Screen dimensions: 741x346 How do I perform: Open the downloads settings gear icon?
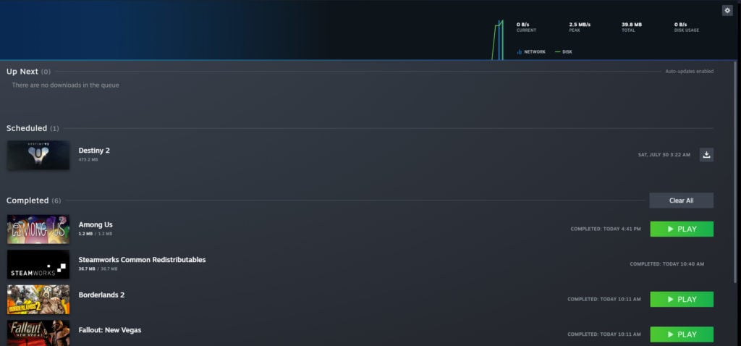[x=727, y=10]
